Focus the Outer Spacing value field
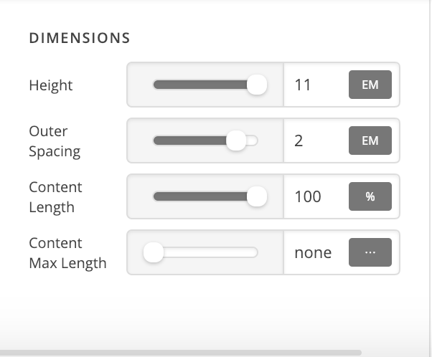The width and height of the screenshot is (432, 357). click(316, 141)
